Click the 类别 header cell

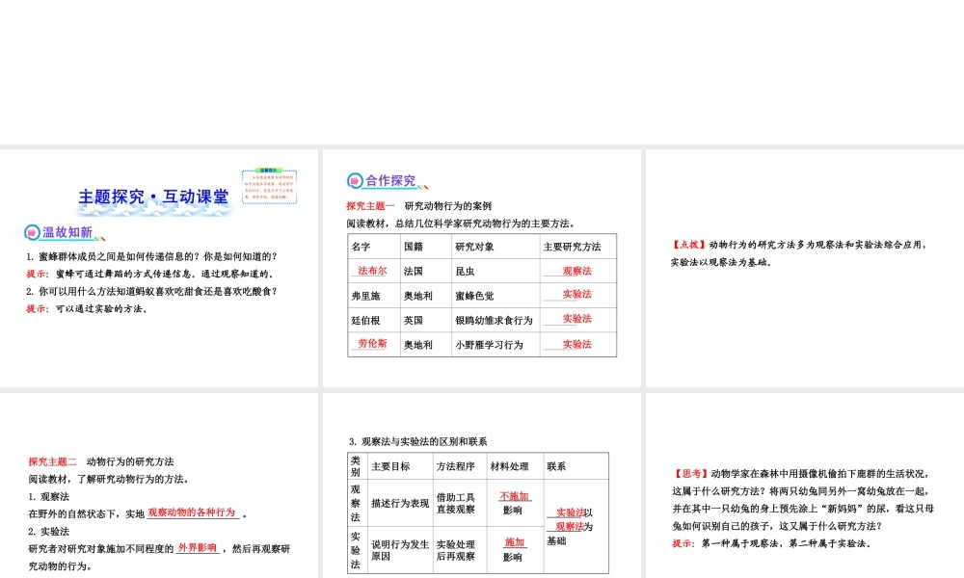coord(356,466)
